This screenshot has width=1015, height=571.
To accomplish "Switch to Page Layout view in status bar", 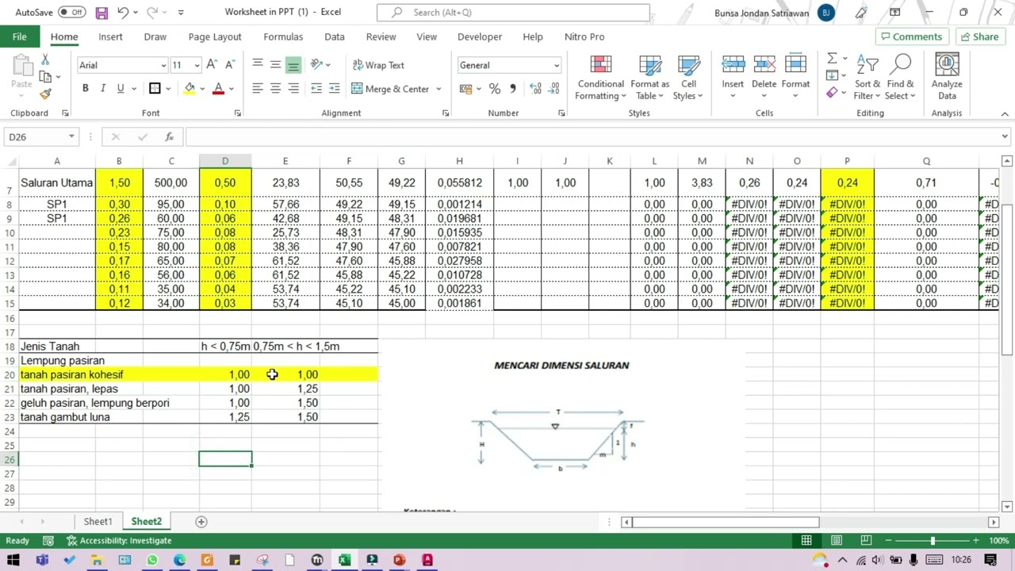I will pyautogui.click(x=837, y=541).
